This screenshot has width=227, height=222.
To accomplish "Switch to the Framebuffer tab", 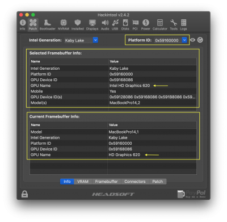I will pyautogui.click(x=106, y=182).
